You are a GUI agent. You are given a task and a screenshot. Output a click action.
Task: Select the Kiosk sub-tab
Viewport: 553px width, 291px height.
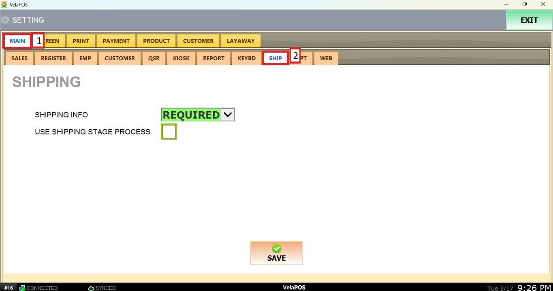pos(181,58)
